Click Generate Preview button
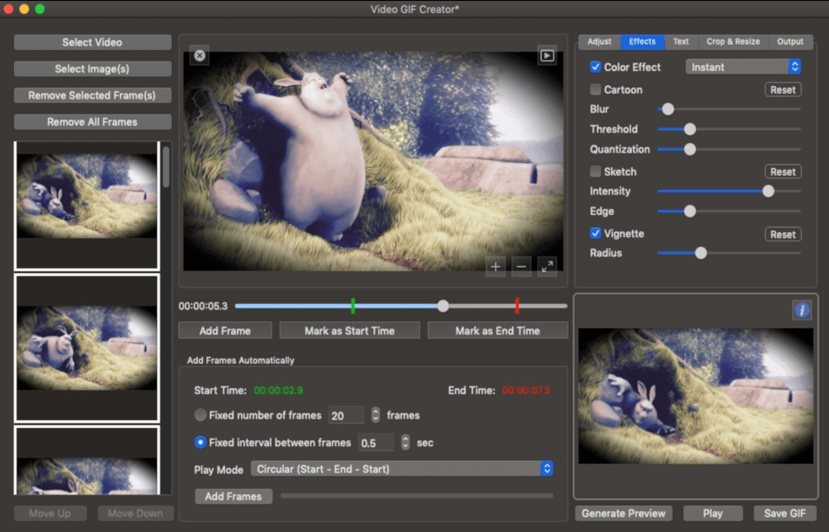 (624, 513)
